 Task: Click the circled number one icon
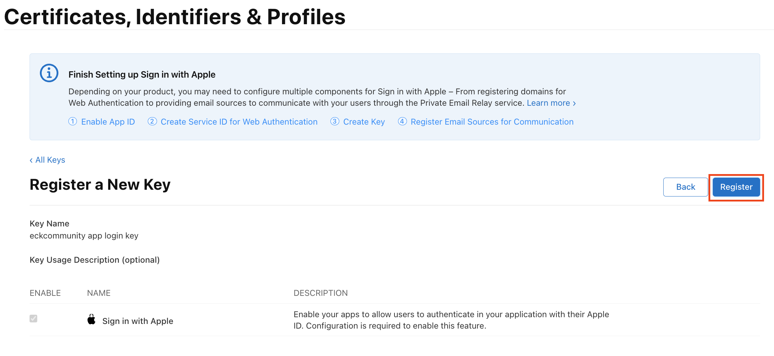[72, 121]
